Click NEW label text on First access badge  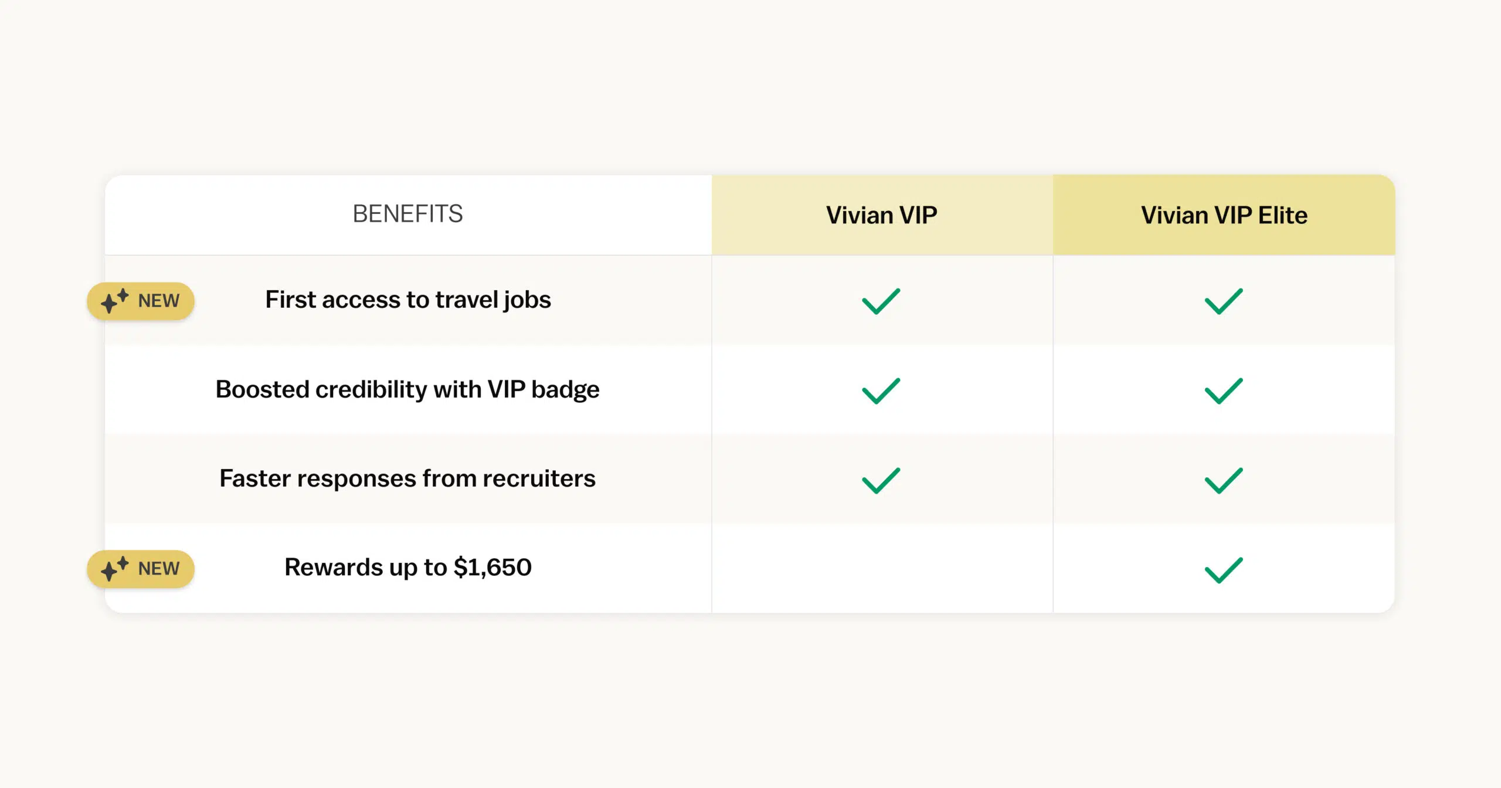click(158, 301)
